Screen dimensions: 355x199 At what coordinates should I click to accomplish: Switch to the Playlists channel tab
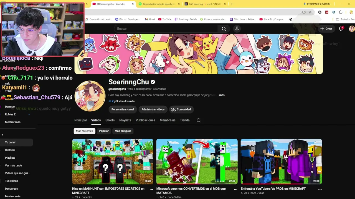(x=125, y=120)
